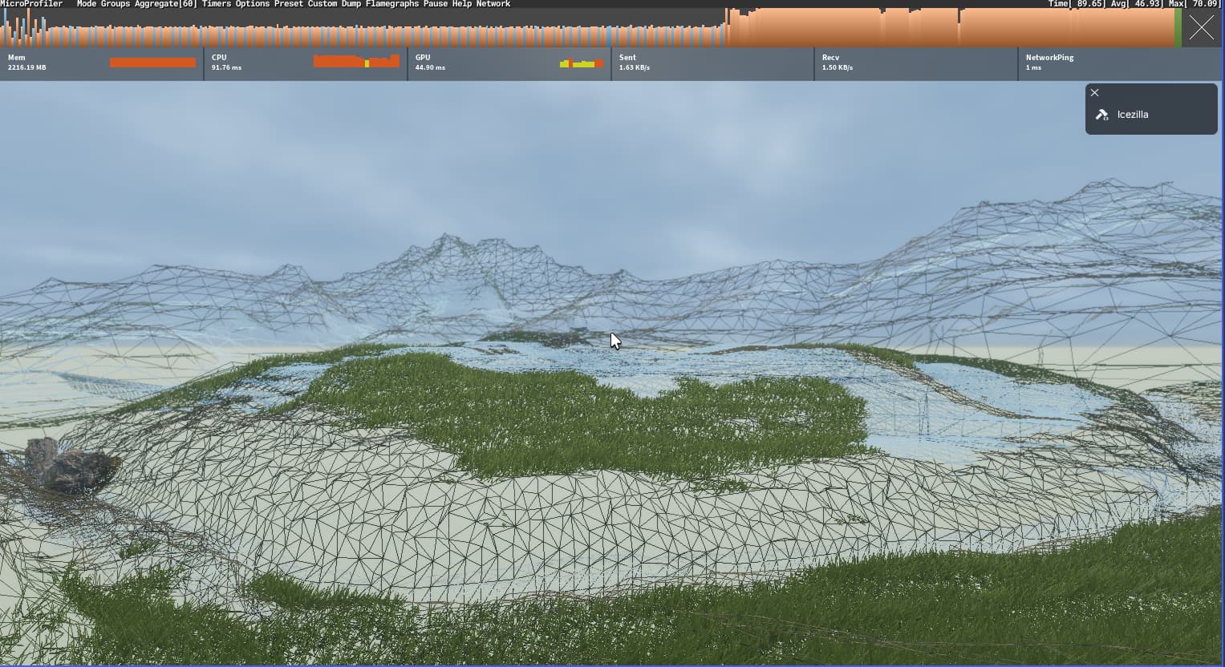Select the NetworkPing panel
The width and height of the screenshot is (1225, 667).
(x=1121, y=63)
